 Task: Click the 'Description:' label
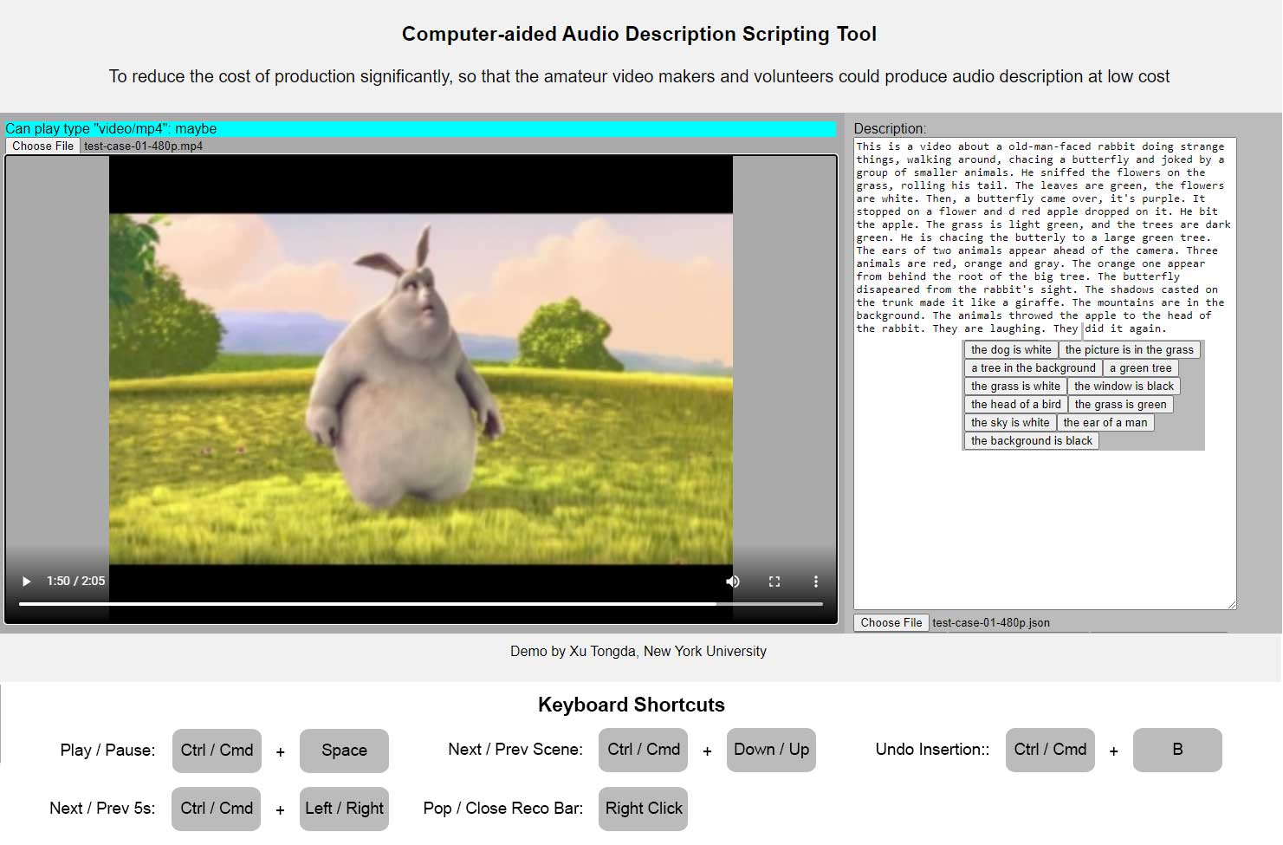click(x=890, y=128)
